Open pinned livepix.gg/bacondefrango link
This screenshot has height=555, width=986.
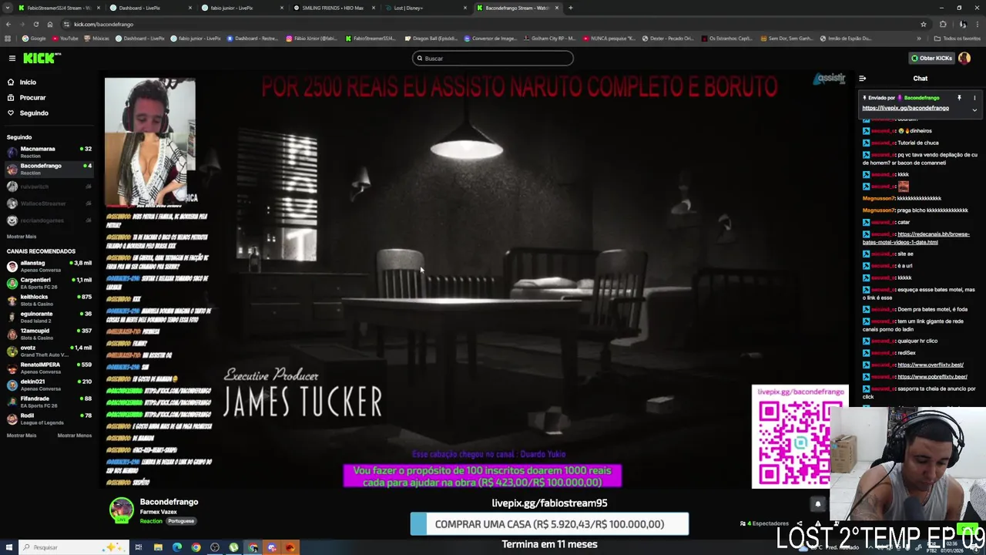click(x=905, y=108)
